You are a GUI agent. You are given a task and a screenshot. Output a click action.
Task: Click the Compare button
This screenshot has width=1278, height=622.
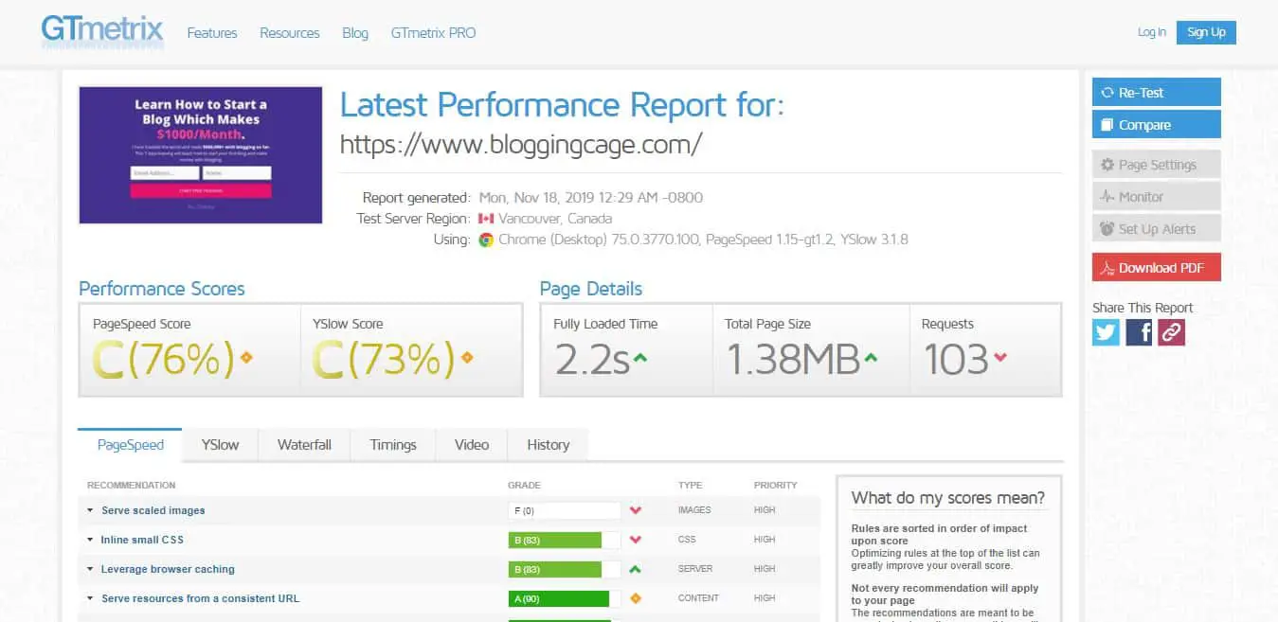point(1156,124)
